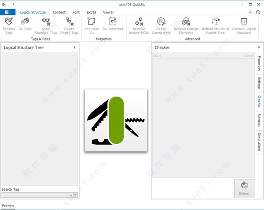Maximize the axesPDF QuickFix window

tap(250, 4)
